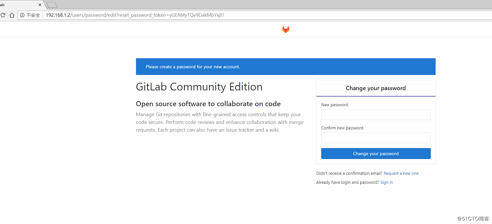Click 'Open source software to collaborate on code'
This screenshot has width=492, height=224.
click(208, 104)
